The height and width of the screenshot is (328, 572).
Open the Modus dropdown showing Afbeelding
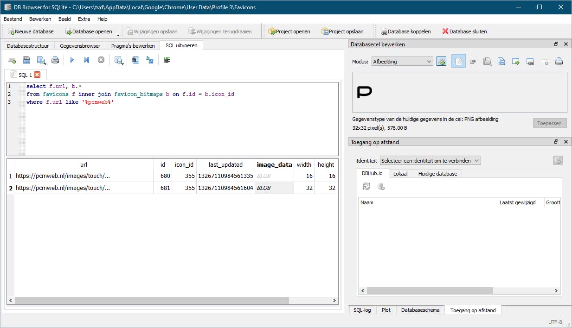[402, 62]
